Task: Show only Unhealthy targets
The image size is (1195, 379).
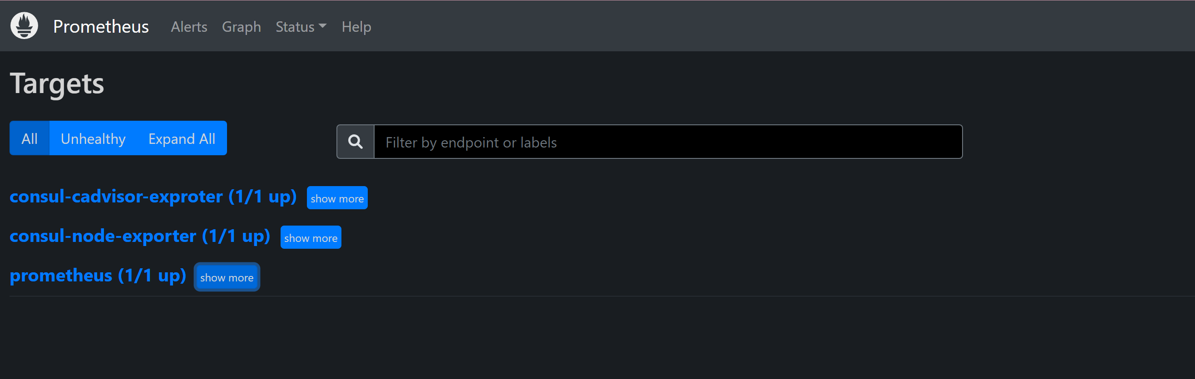Action: (93, 138)
